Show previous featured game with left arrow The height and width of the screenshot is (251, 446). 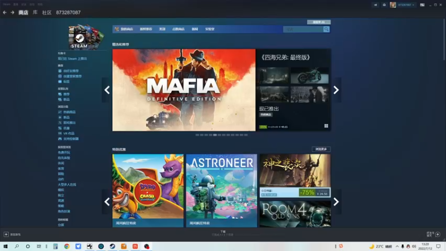(x=107, y=90)
